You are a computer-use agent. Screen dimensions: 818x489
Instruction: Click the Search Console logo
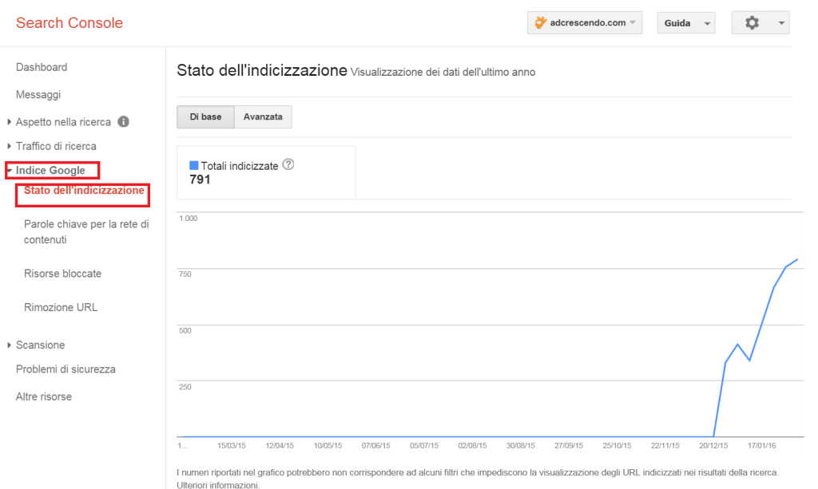click(68, 22)
